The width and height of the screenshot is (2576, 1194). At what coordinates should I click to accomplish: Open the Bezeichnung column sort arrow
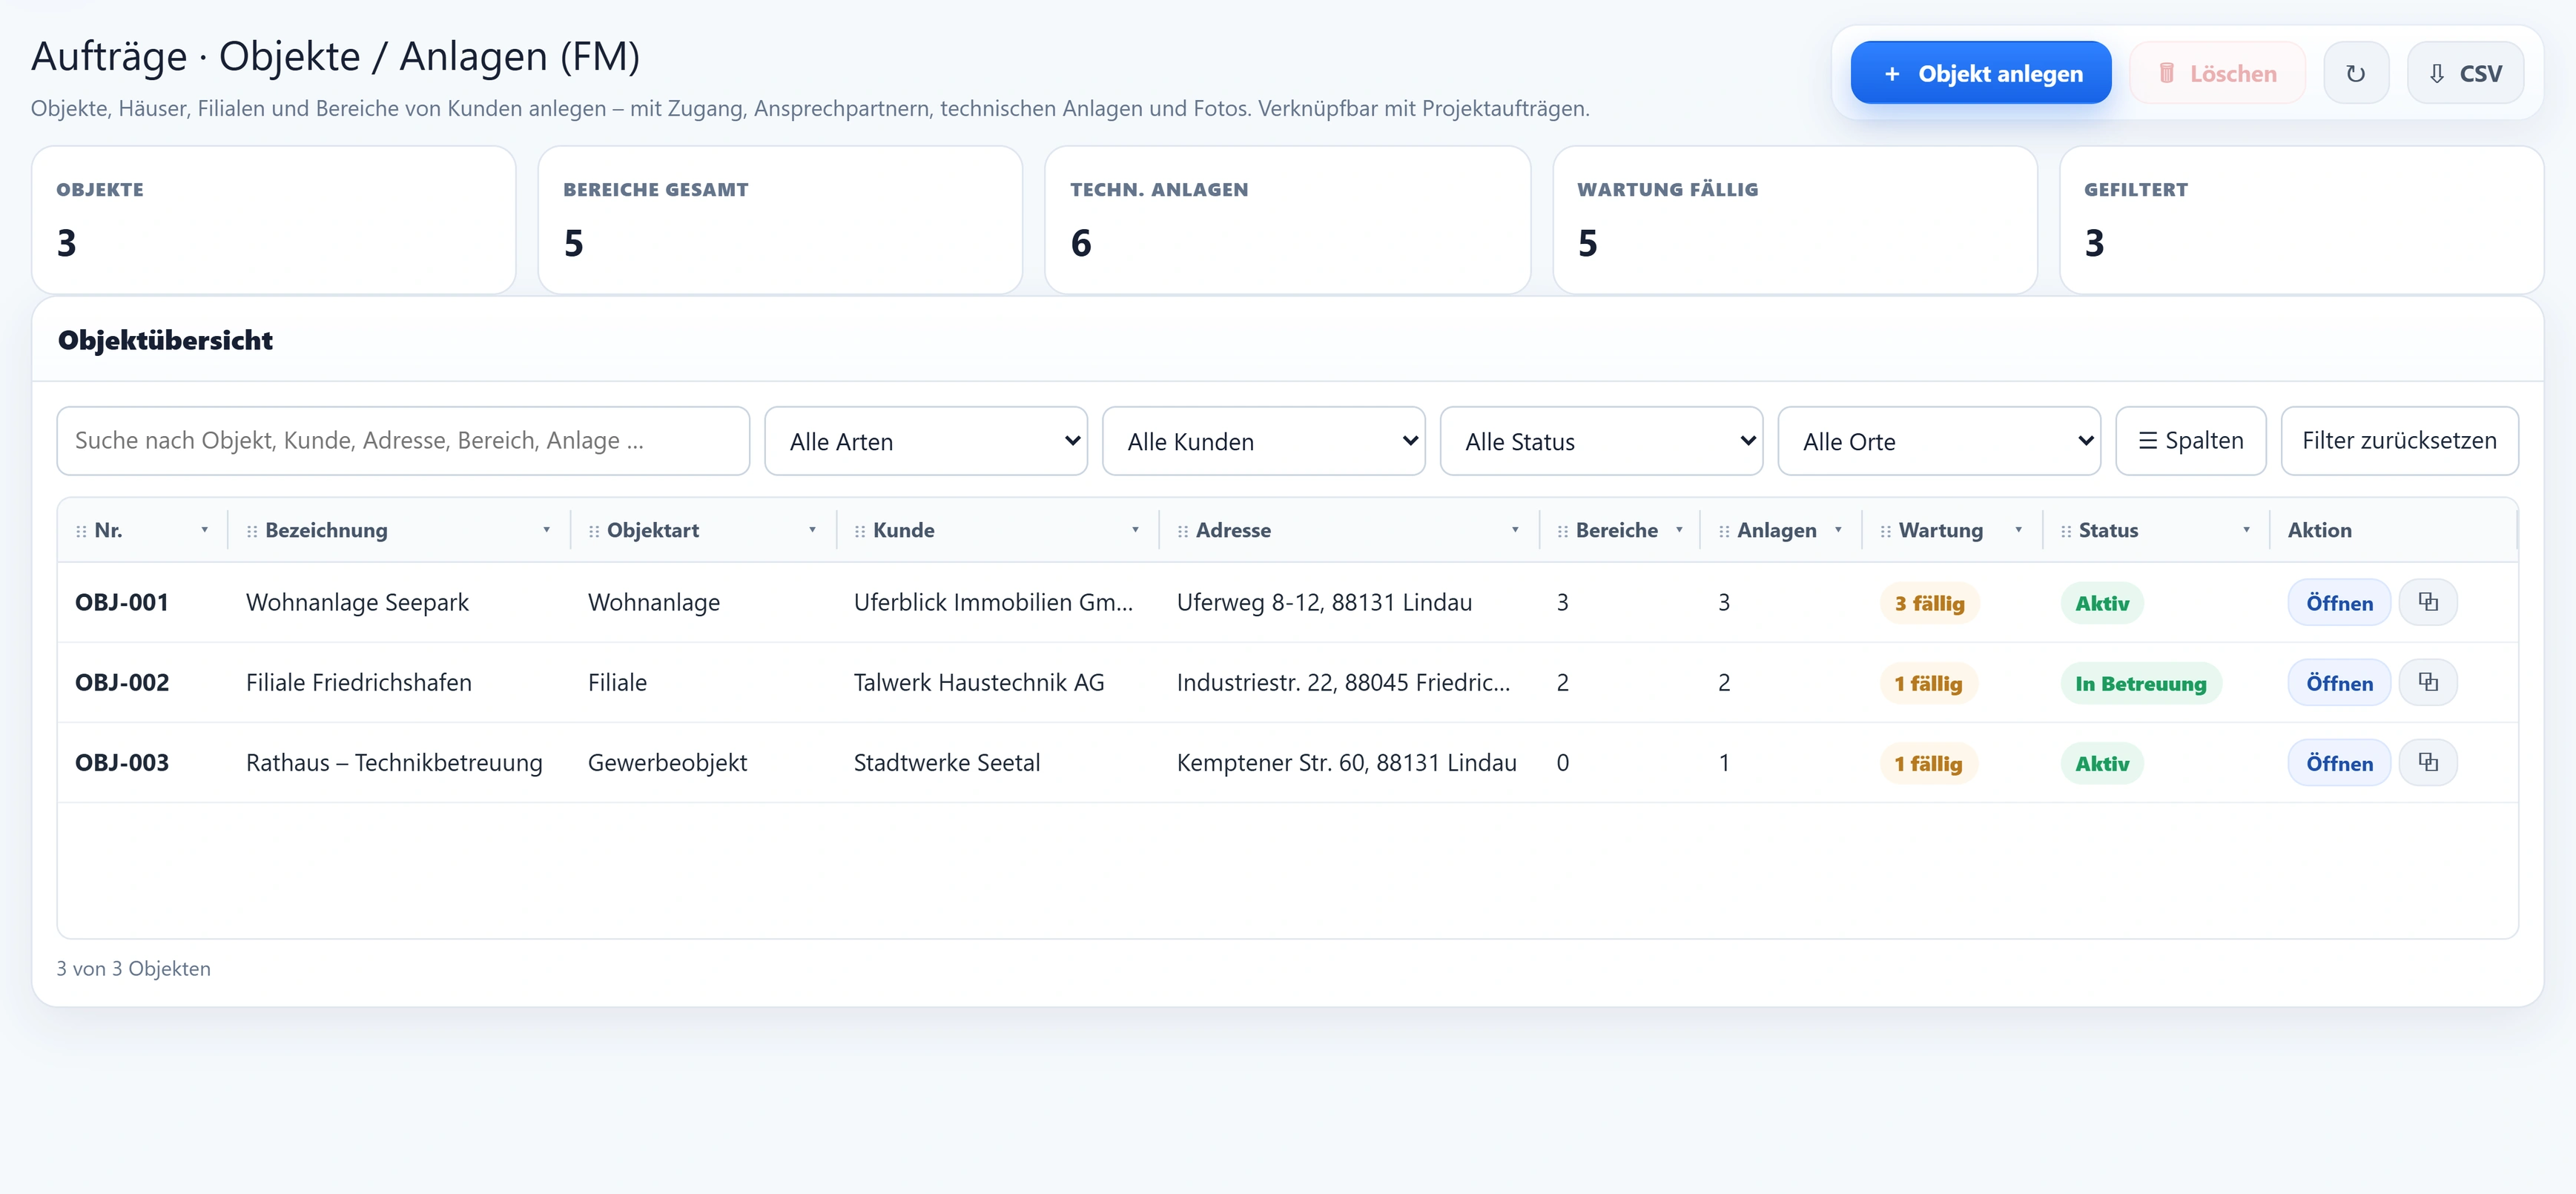[546, 530]
